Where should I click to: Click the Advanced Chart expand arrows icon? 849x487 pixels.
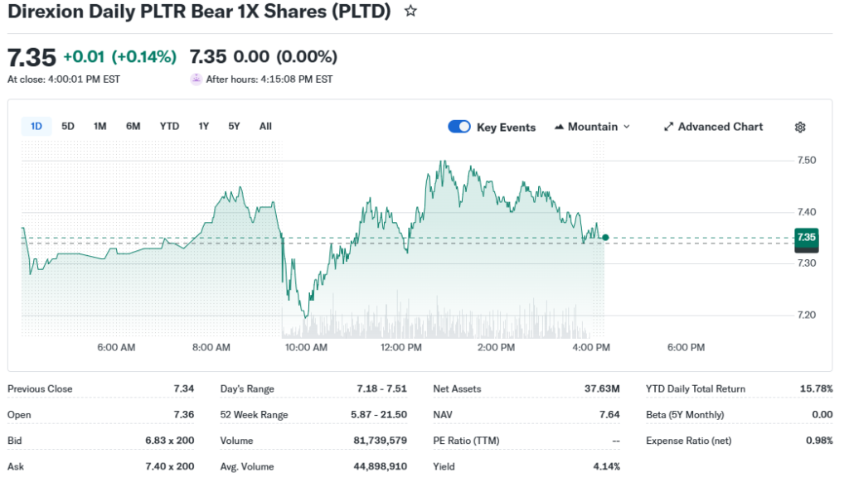point(668,127)
